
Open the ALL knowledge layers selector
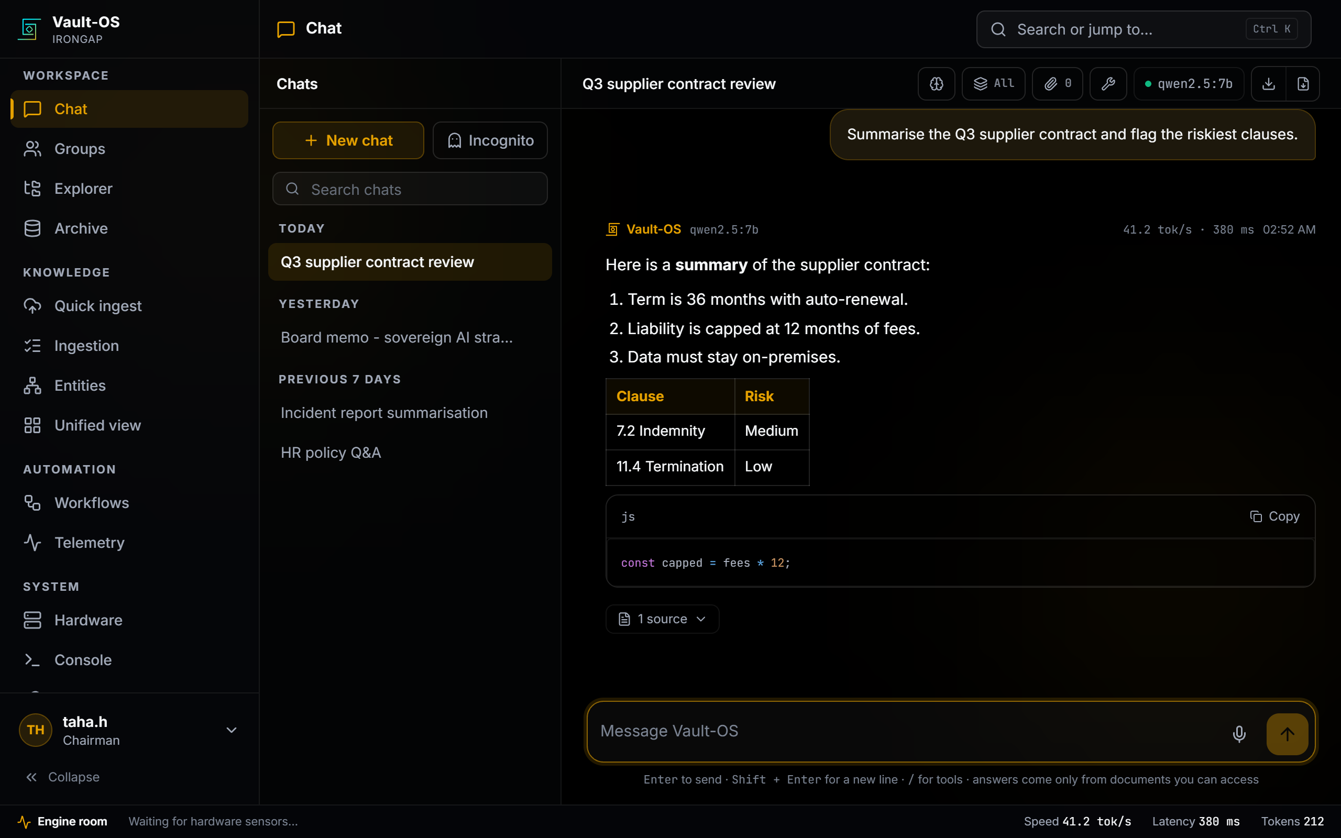tap(994, 84)
